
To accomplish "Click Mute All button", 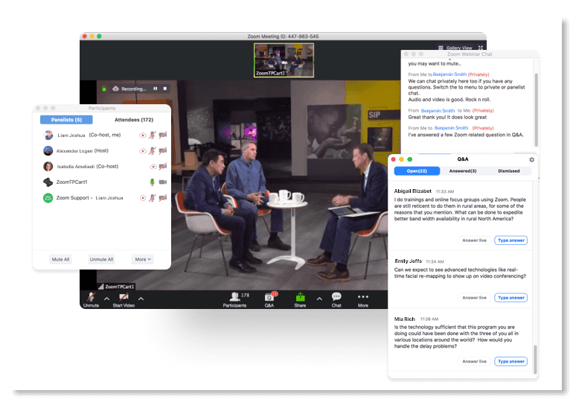I will coord(60,259).
